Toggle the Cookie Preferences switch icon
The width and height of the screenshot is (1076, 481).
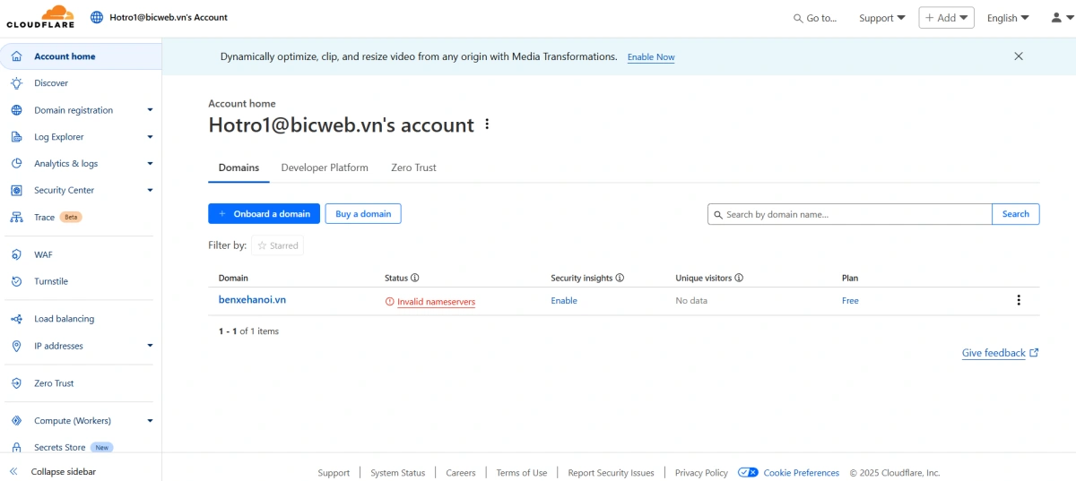[748, 473]
